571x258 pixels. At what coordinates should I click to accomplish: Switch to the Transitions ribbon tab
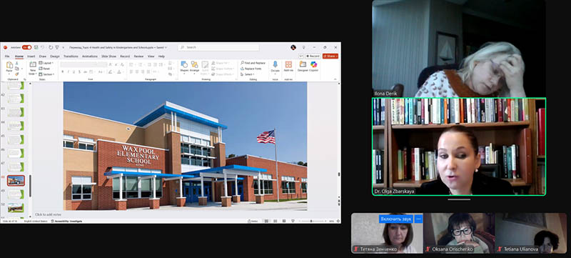(71, 56)
